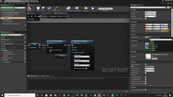The image size is (173, 97).
Task: Set mobility to Static
Action: 149,31
